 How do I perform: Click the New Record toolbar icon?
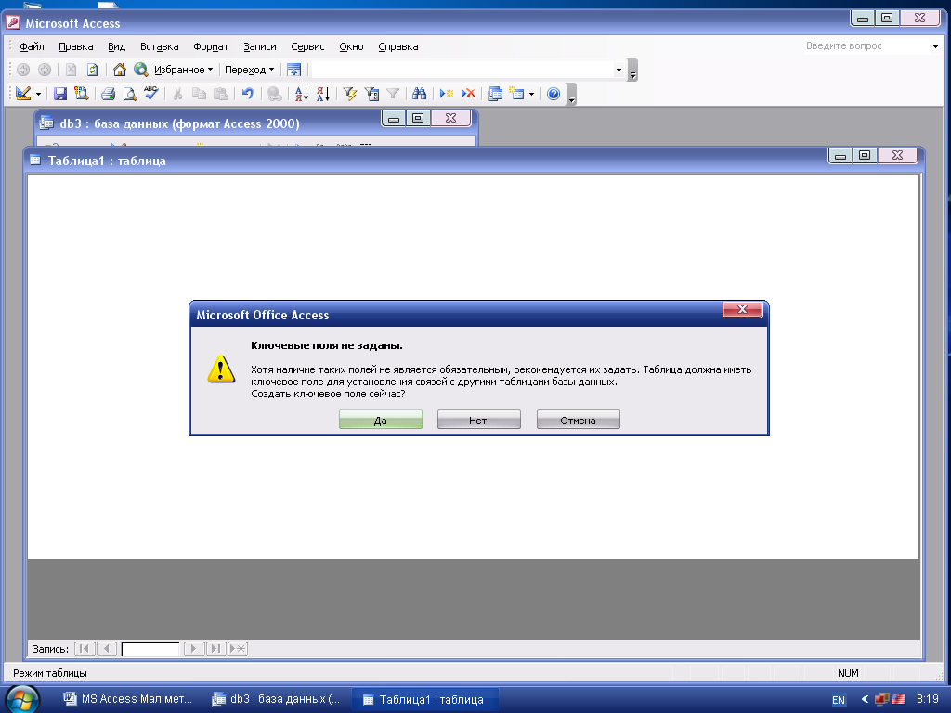point(447,94)
